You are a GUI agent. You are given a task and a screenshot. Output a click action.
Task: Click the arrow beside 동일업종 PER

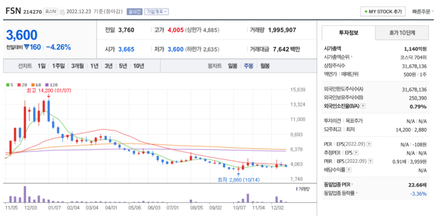pyautogui.click(x=353, y=184)
